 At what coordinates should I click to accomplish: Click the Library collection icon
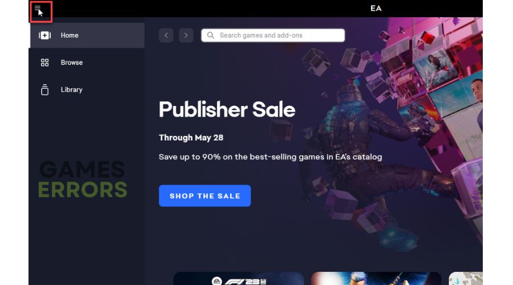click(45, 89)
